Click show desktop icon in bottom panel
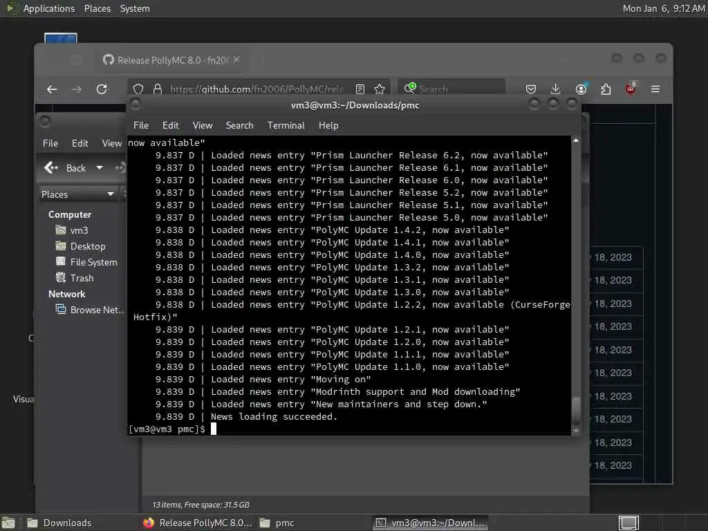 (8, 523)
